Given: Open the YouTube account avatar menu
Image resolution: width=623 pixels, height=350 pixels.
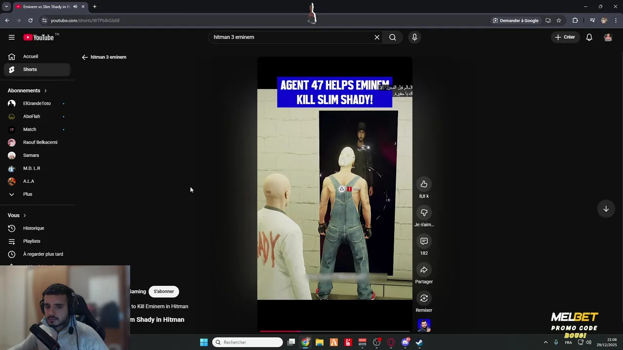Looking at the screenshot, I should coord(608,37).
